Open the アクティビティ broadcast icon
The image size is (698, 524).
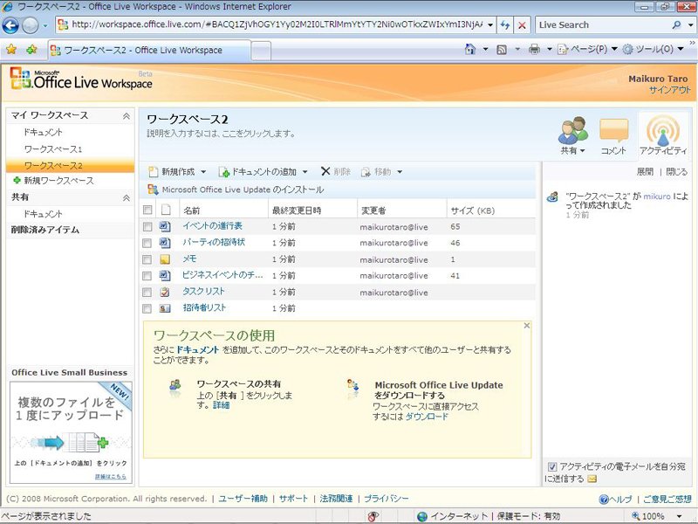(663, 130)
